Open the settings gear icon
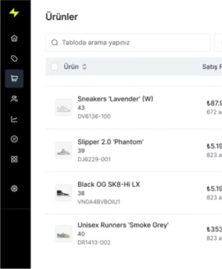The image size is (222, 269). 14,188
